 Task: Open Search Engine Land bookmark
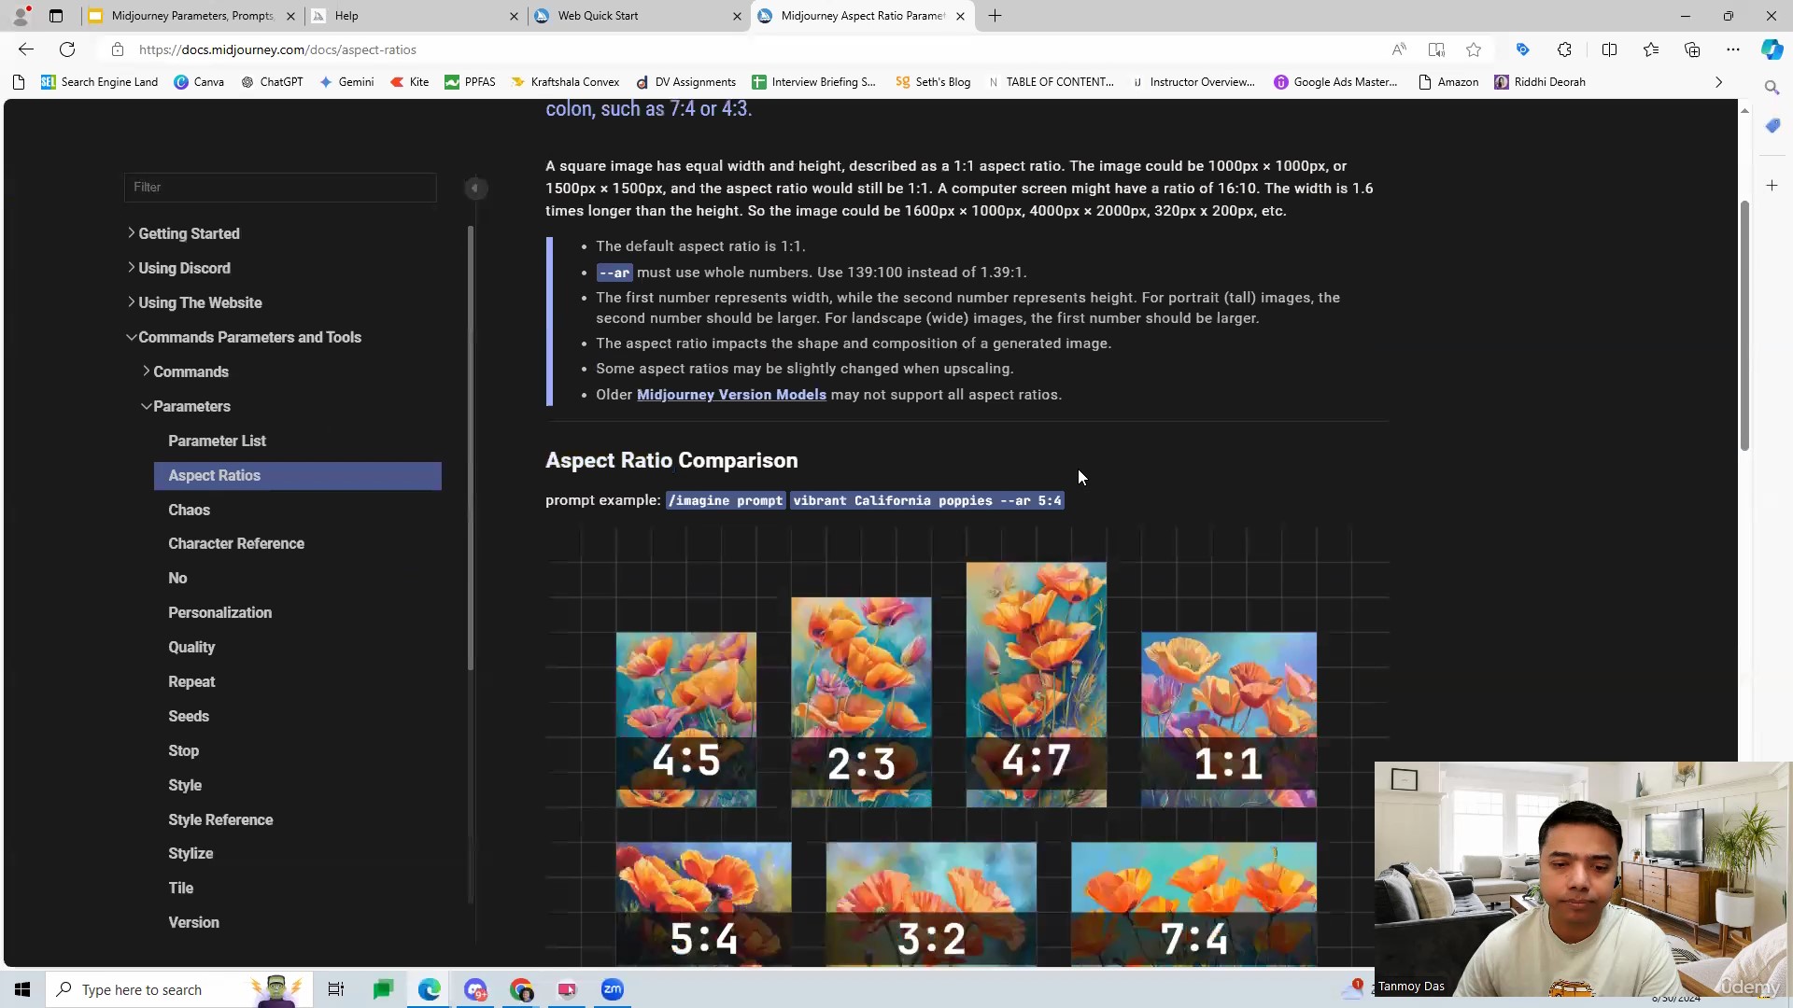click(x=99, y=82)
